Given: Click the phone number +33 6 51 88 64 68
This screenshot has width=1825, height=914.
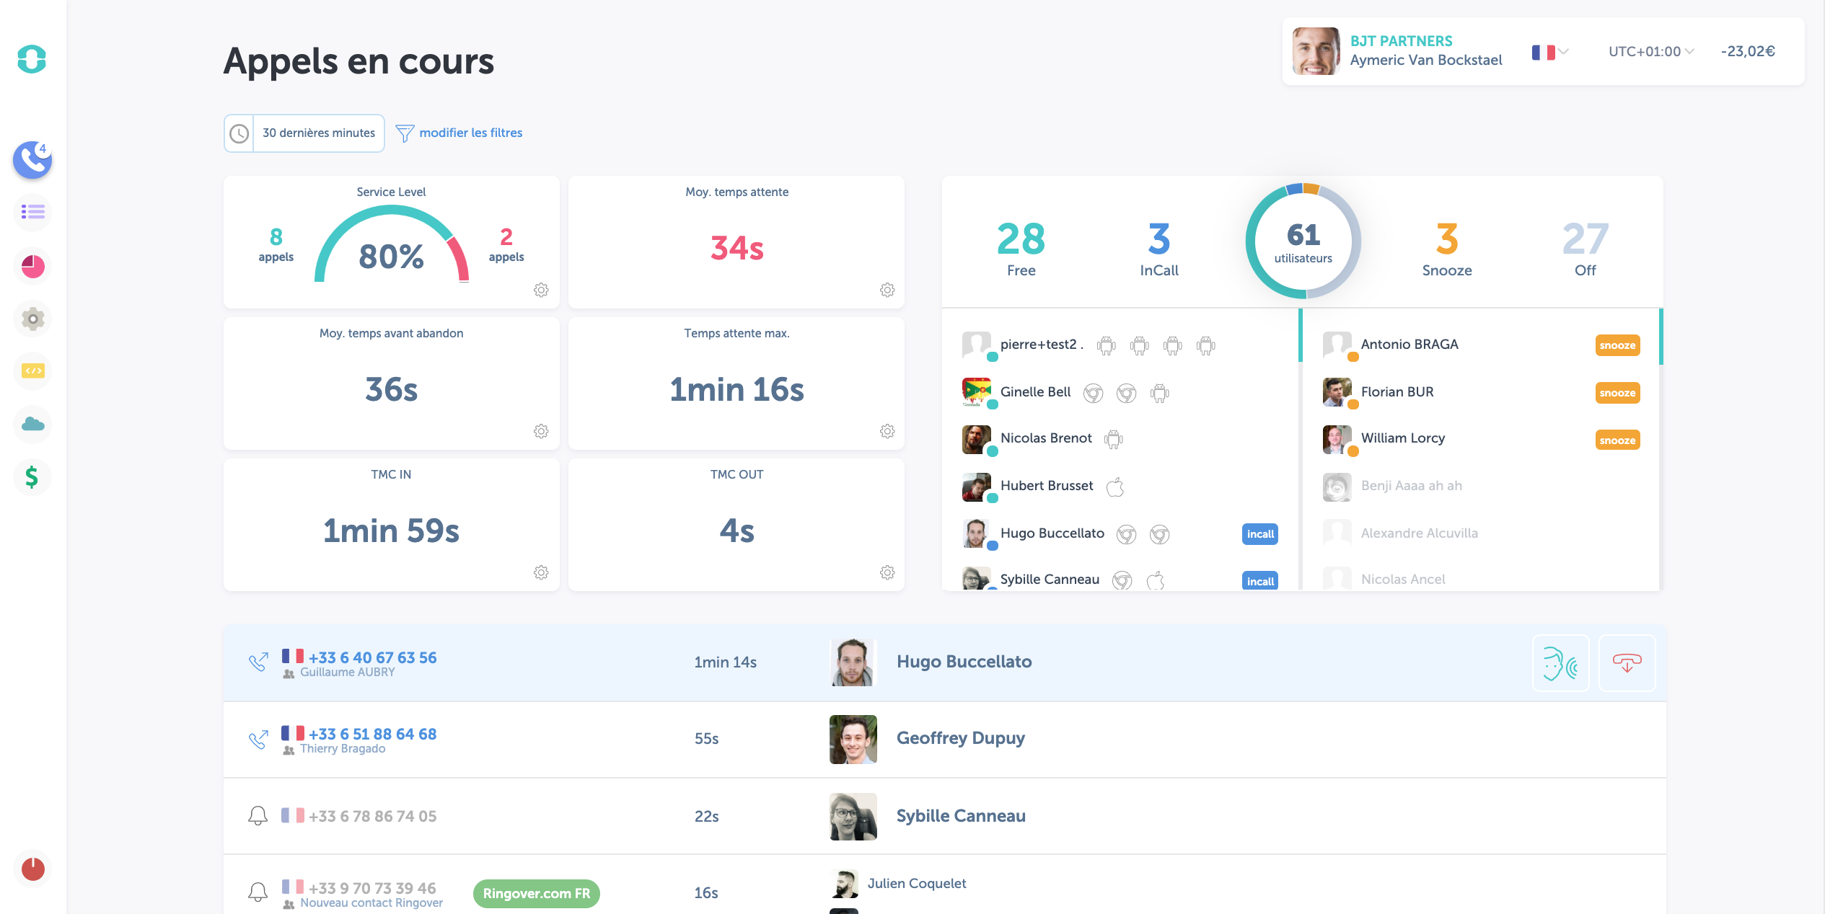Looking at the screenshot, I should 372,734.
